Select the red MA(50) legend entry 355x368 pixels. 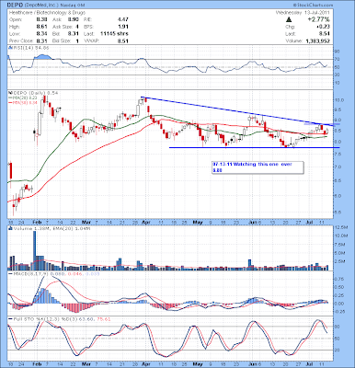[x=22, y=102]
